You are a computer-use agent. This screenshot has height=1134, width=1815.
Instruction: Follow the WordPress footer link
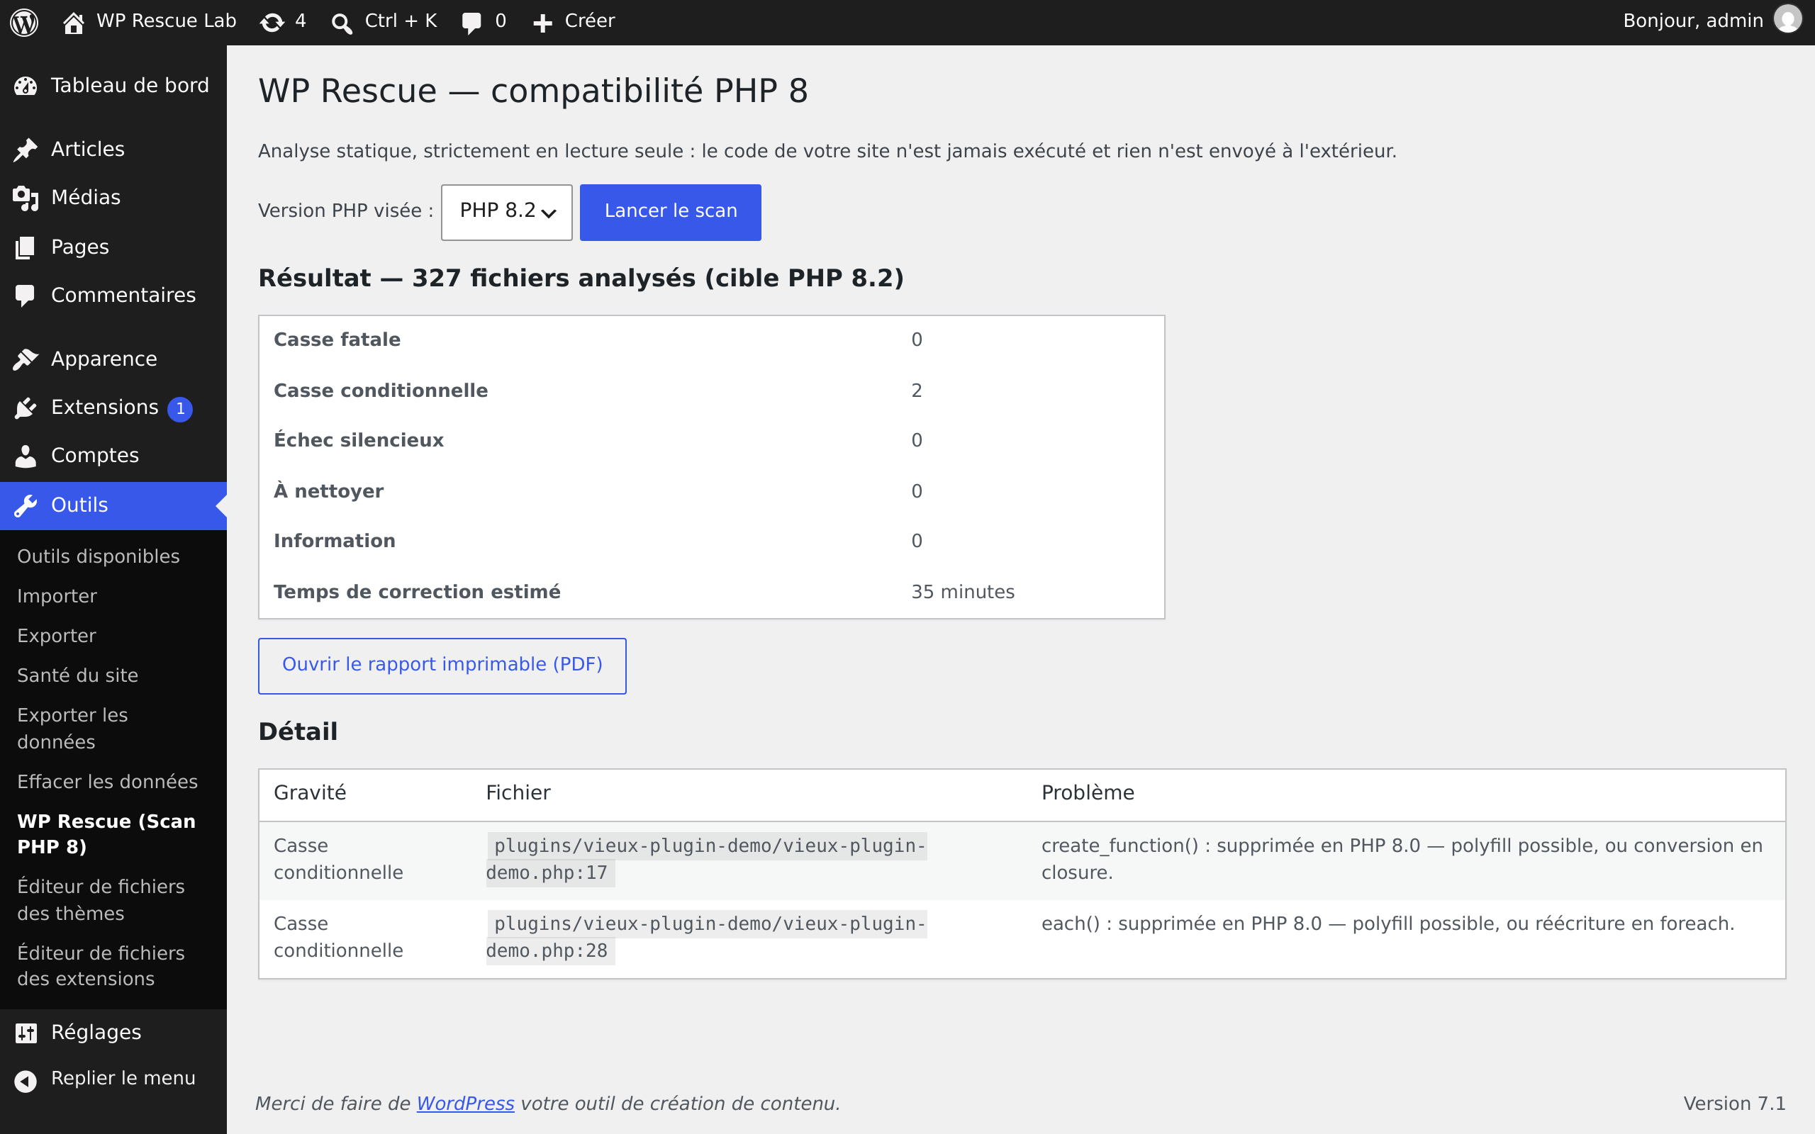click(465, 1104)
